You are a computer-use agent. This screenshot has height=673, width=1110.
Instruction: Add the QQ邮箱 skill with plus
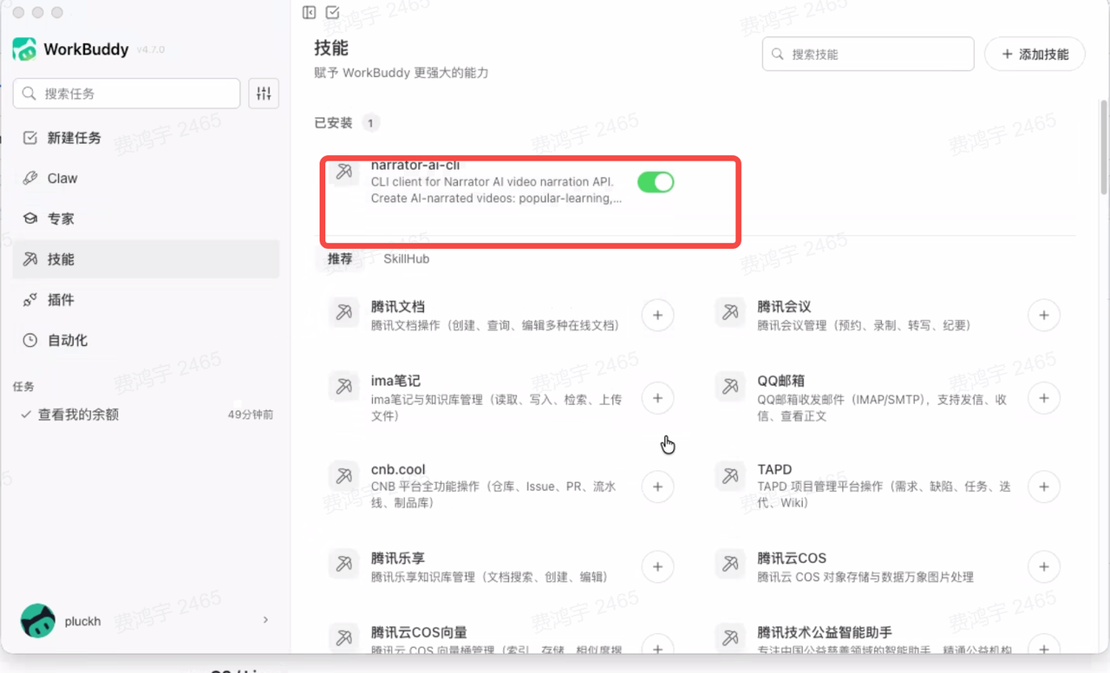tap(1044, 398)
